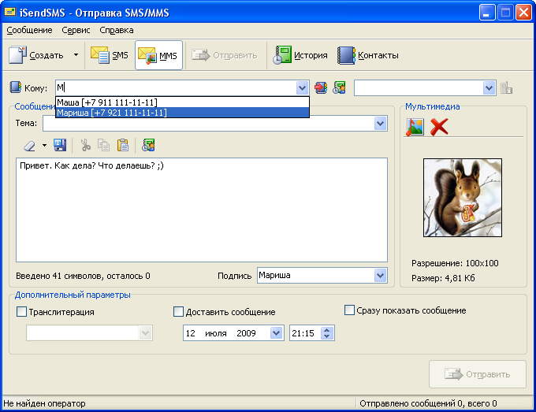Decrease delivery time with down spinner
Screen dimensions: 536x412
(x=327, y=336)
